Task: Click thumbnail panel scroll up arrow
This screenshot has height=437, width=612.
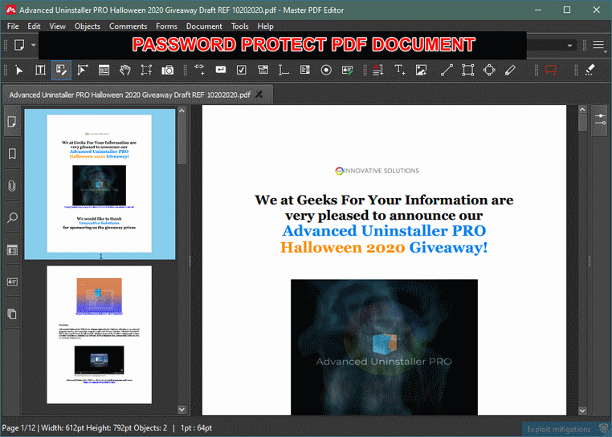Action: coord(182,111)
